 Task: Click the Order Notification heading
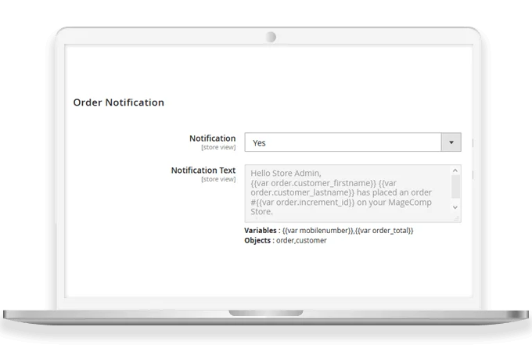tap(119, 102)
